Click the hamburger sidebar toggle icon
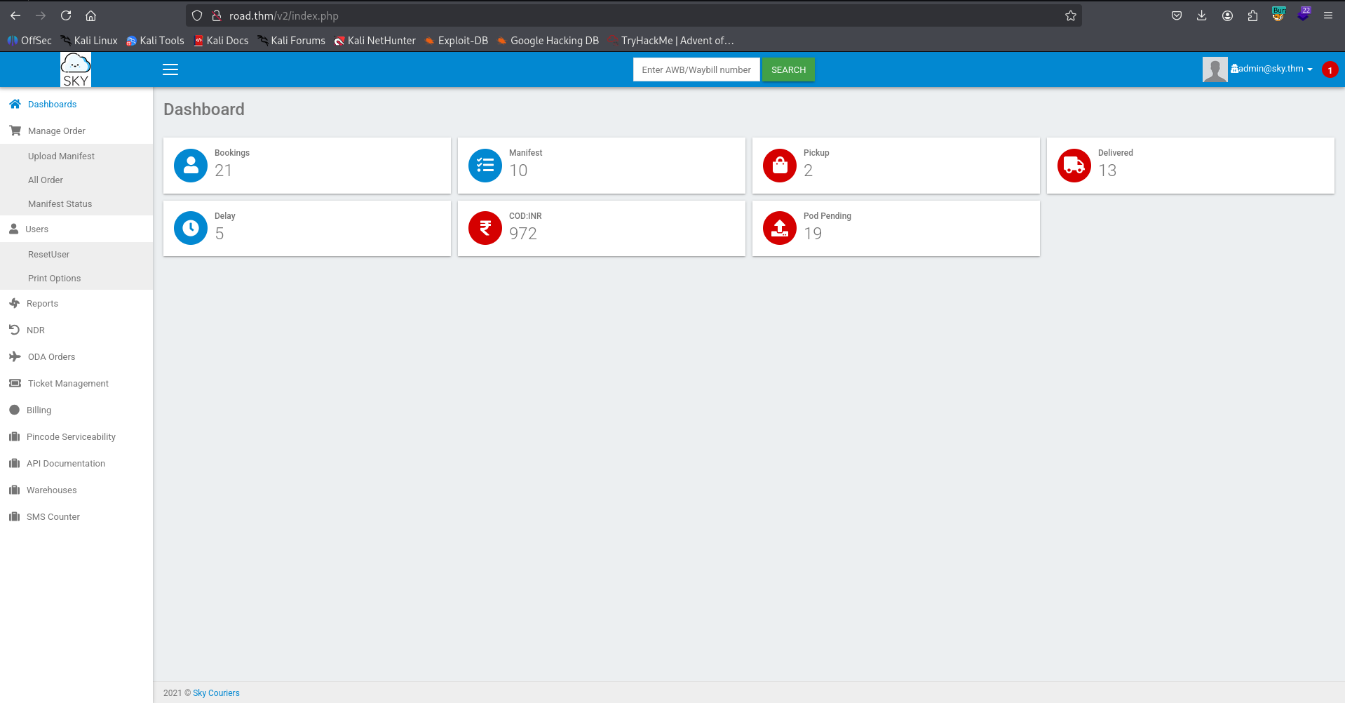 coord(170,69)
